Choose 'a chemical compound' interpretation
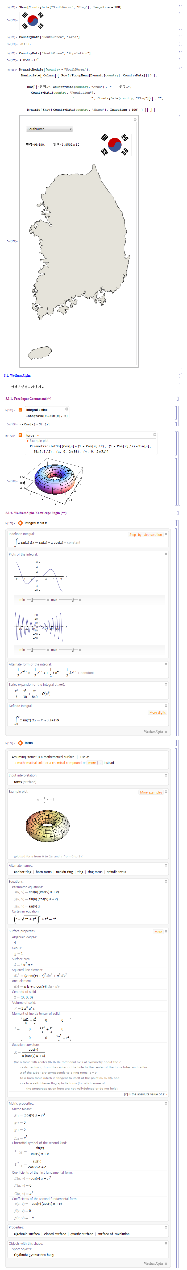The height and width of the screenshot is (1270, 187). (65, 763)
